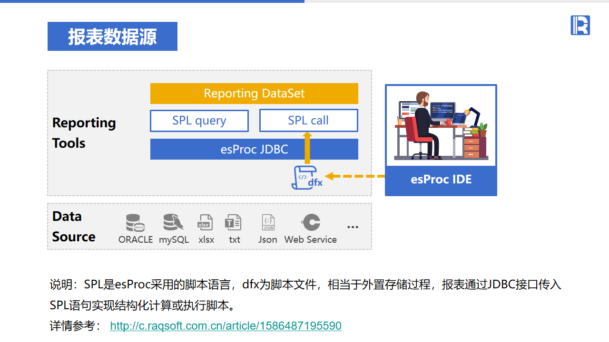Click the Web Service icon
The height and width of the screenshot is (342, 609).
click(x=311, y=222)
